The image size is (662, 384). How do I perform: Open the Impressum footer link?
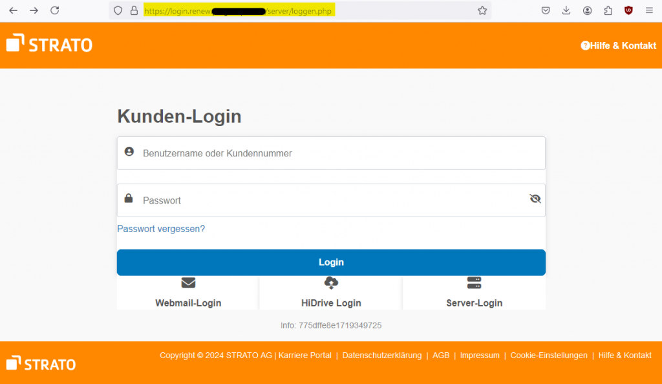pyautogui.click(x=479, y=355)
